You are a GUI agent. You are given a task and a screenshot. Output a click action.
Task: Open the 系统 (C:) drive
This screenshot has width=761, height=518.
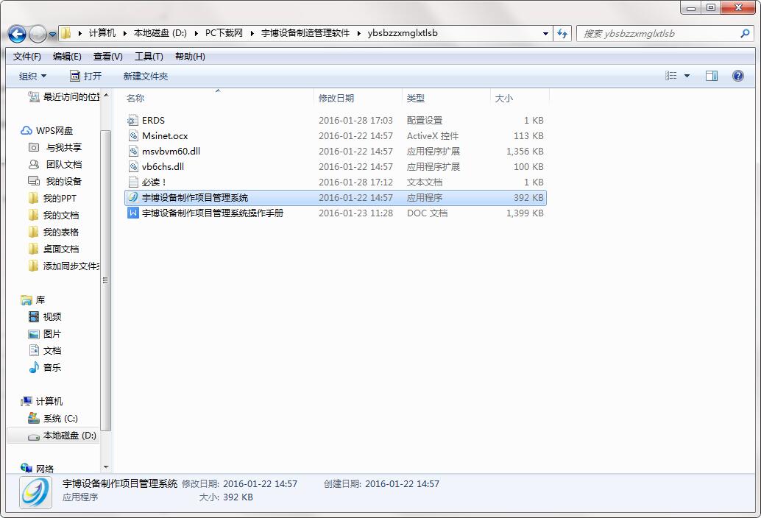tap(54, 419)
